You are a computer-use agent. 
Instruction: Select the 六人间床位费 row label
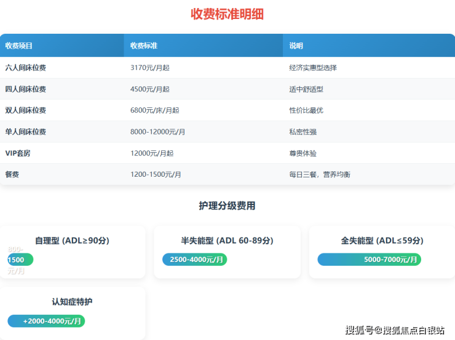pyautogui.click(x=26, y=68)
